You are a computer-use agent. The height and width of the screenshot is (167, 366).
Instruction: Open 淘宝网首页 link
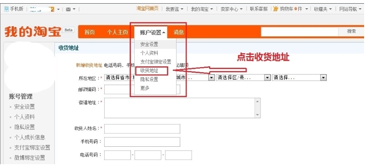pos(148,9)
